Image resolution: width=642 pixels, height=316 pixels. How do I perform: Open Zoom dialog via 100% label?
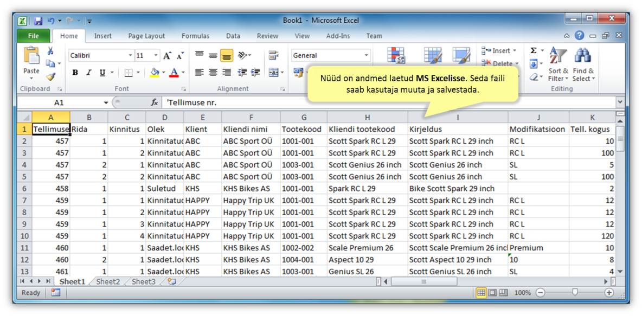pos(523,293)
